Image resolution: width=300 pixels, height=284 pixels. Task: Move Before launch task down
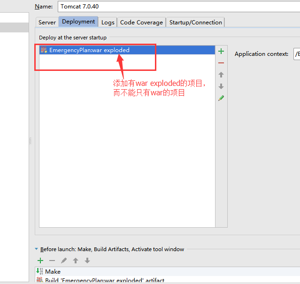[x=87, y=261]
